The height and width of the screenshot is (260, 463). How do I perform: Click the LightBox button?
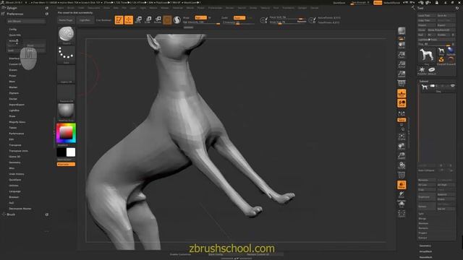coord(85,20)
